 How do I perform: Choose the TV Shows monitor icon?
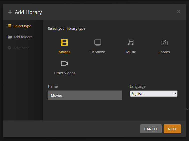98,42
